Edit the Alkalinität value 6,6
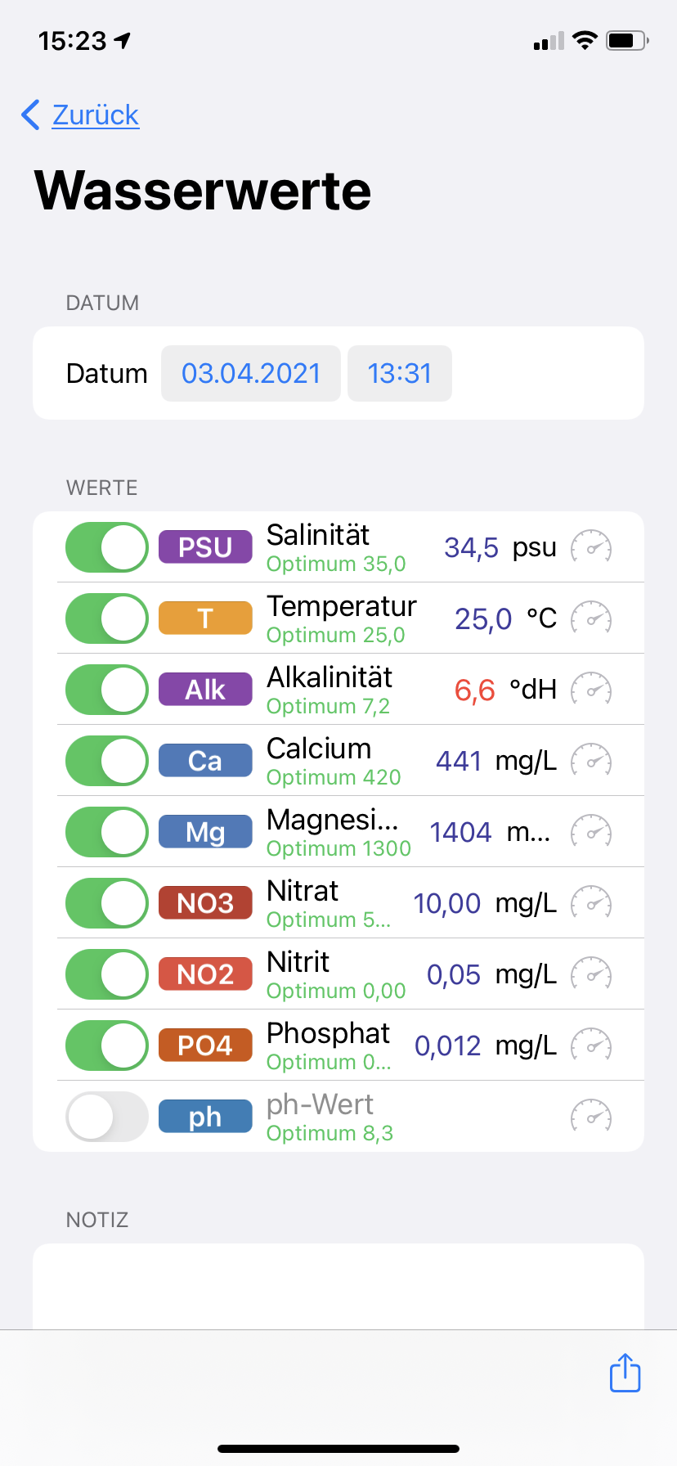 474,690
